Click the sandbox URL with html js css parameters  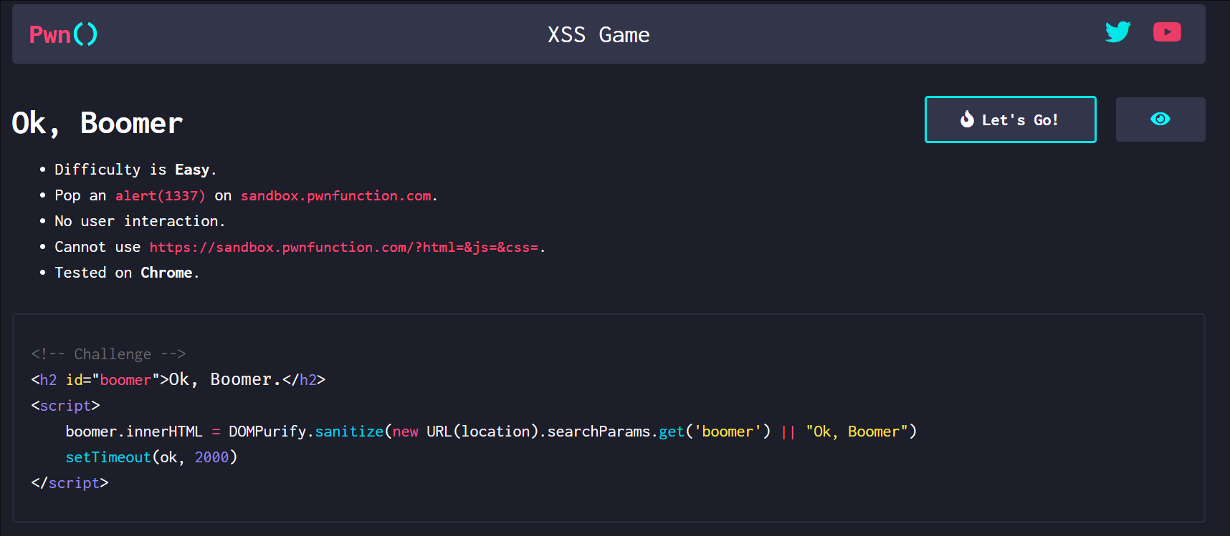click(x=344, y=248)
